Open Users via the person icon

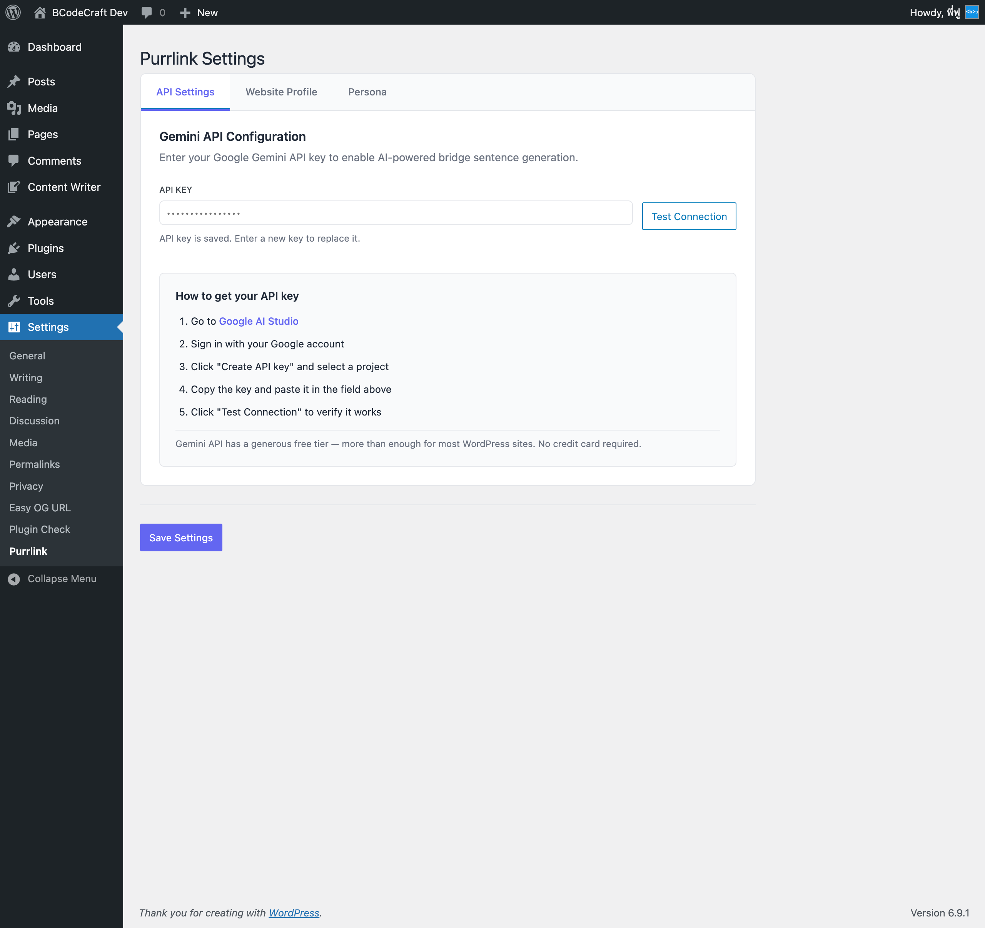(14, 274)
